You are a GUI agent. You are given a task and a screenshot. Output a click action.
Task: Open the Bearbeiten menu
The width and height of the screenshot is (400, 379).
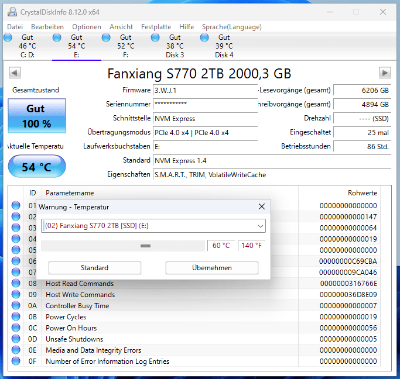[x=47, y=27]
